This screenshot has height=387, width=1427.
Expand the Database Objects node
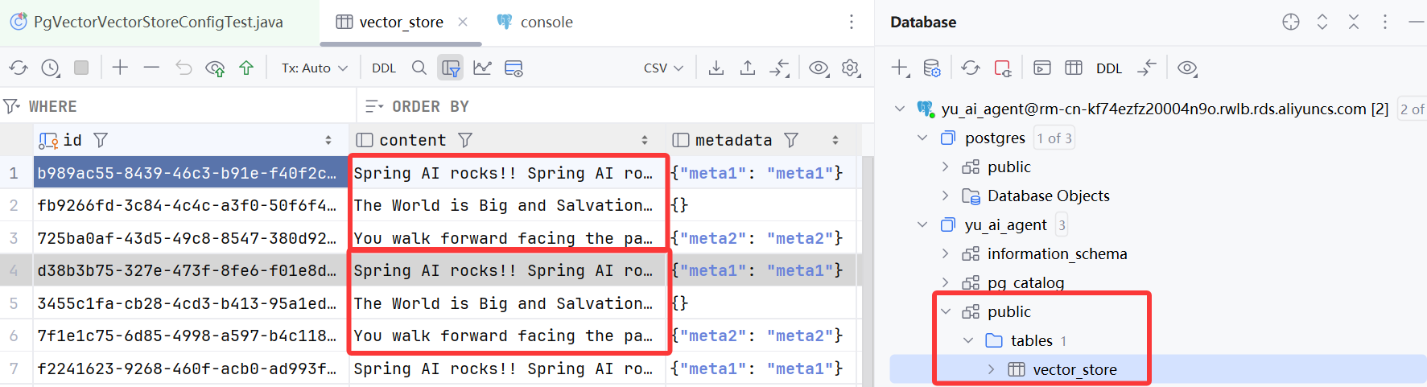(x=945, y=196)
